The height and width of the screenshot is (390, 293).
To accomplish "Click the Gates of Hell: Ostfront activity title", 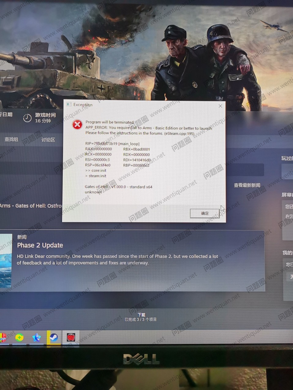I will pyautogui.click(x=31, y=206).
